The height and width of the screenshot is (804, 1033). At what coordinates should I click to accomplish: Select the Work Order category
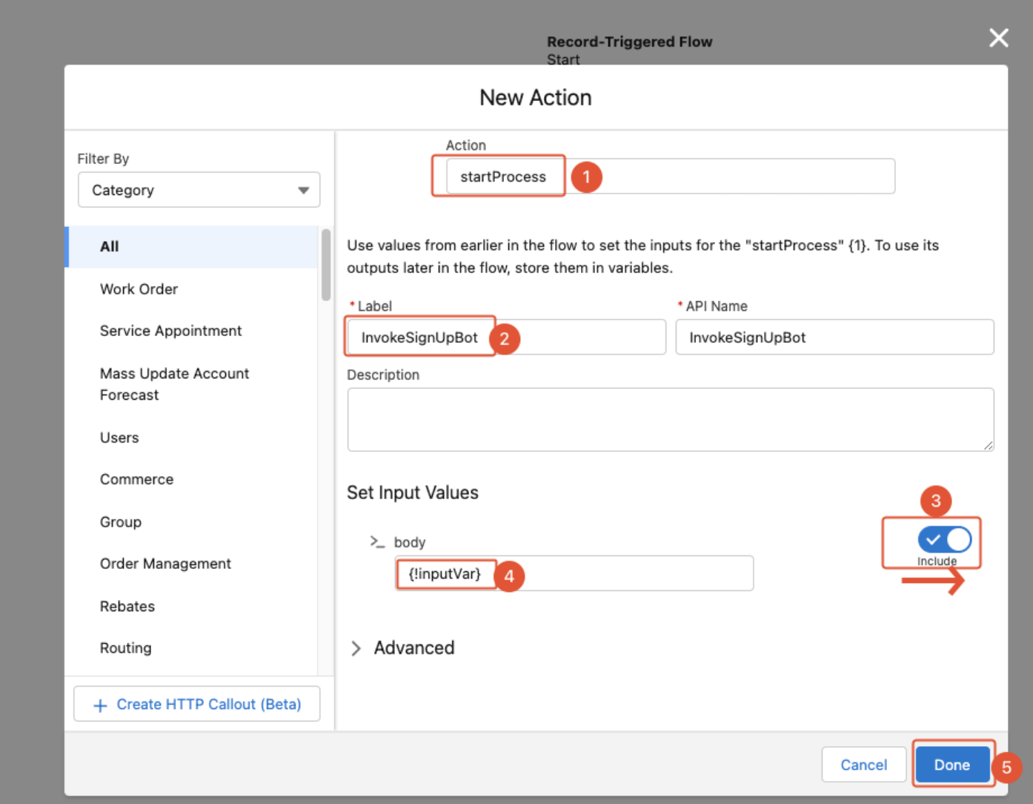[x=139, y=289]
